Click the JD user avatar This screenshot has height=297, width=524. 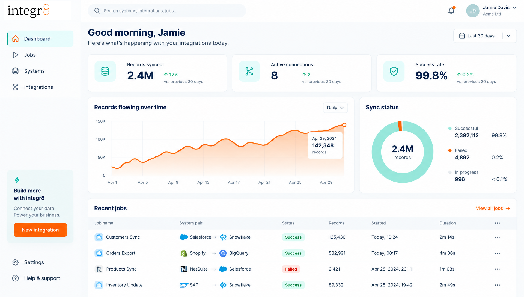coord(473,11)
